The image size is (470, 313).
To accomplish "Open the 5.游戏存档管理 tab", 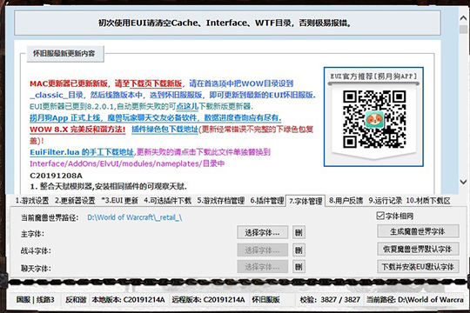I will click(220, 200).
